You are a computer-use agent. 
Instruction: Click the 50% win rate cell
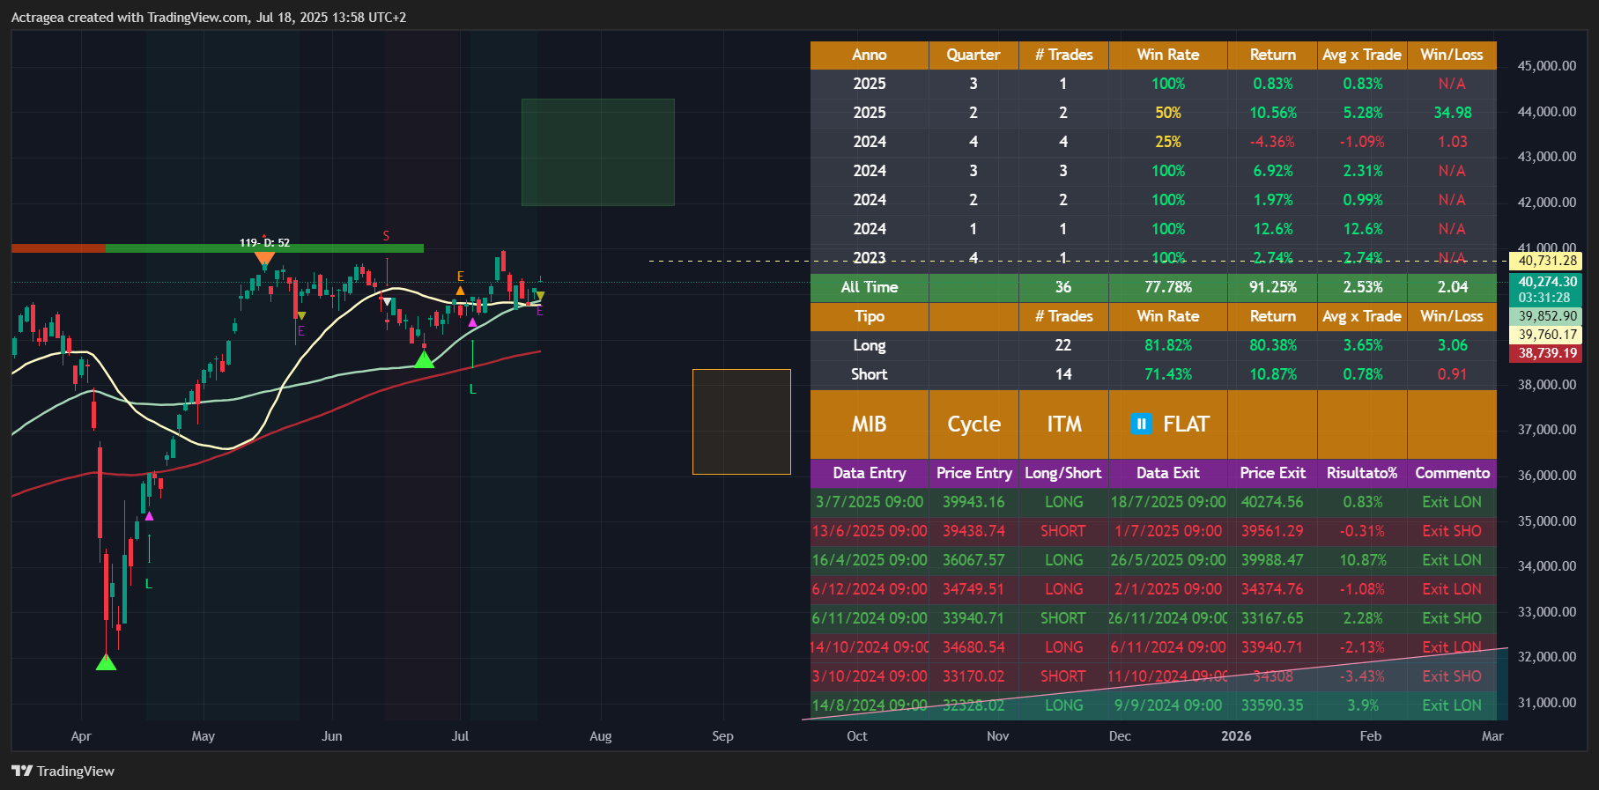1168,113
